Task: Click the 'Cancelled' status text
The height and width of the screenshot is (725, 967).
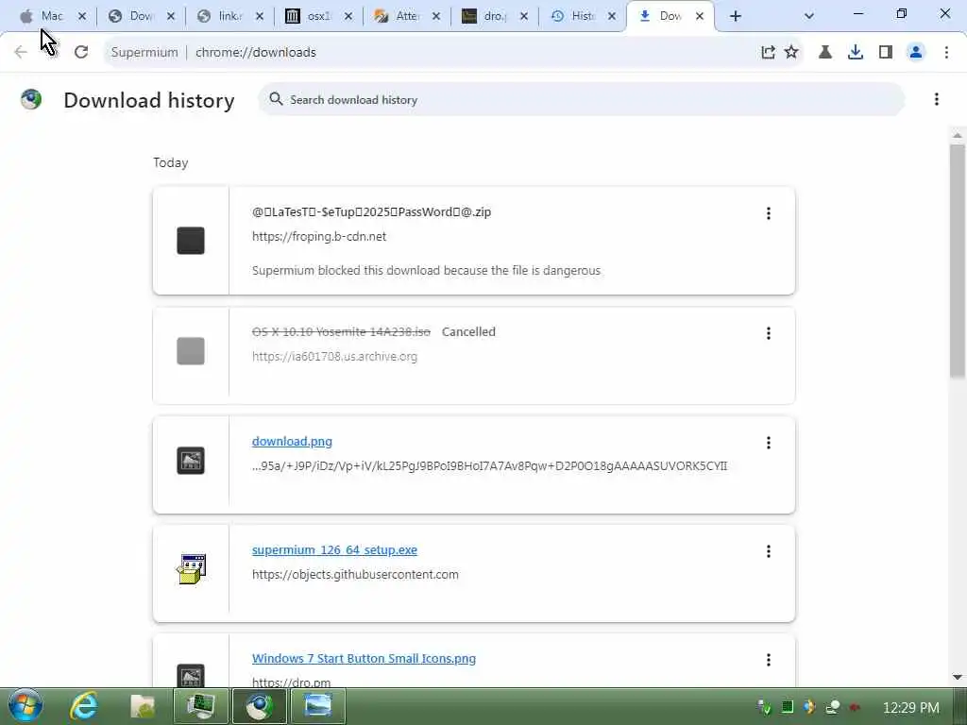Action: point(468,331)
